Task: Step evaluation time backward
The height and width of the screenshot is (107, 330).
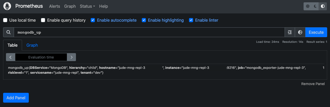Action: [x=11, y=57]
